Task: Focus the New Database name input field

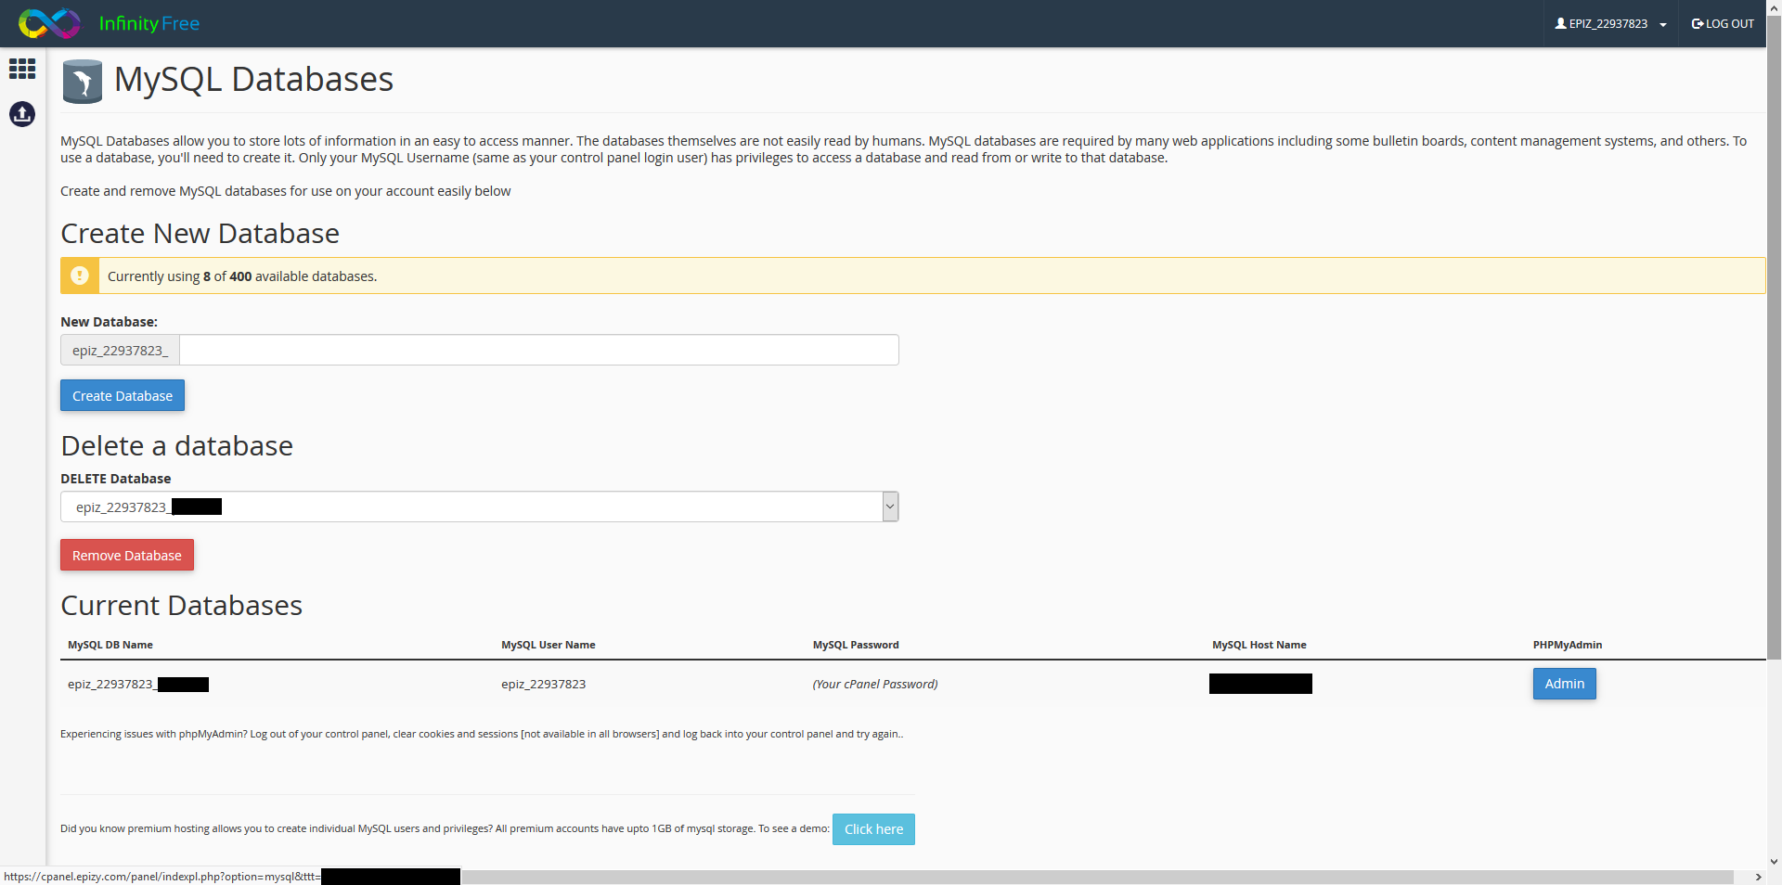Action: coord(538,350)
